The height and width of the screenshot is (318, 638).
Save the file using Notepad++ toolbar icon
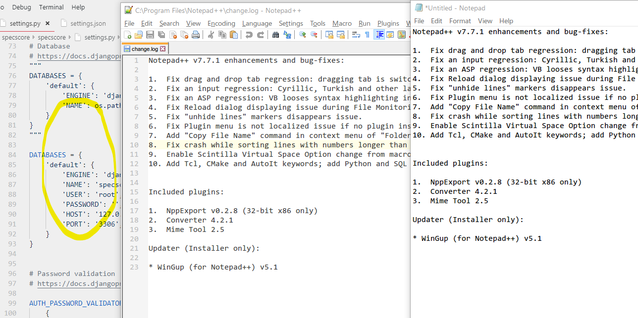coord(150,35)
